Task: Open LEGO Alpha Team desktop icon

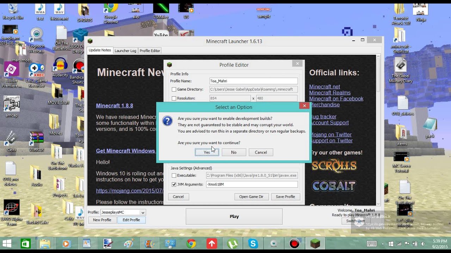Action: [11, 213]
